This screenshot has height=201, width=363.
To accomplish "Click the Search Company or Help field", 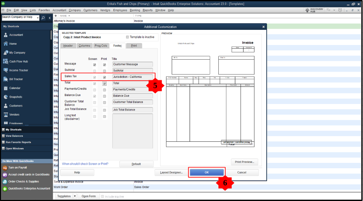I will pyautogui.click(x=19, y=17).
